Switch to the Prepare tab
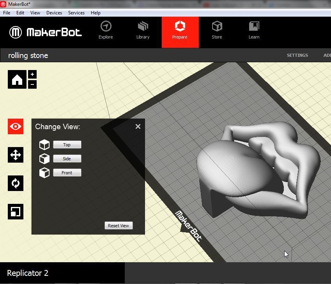Image resolution: width=331 pixels, height=284 pixels. tap(180, 32)
